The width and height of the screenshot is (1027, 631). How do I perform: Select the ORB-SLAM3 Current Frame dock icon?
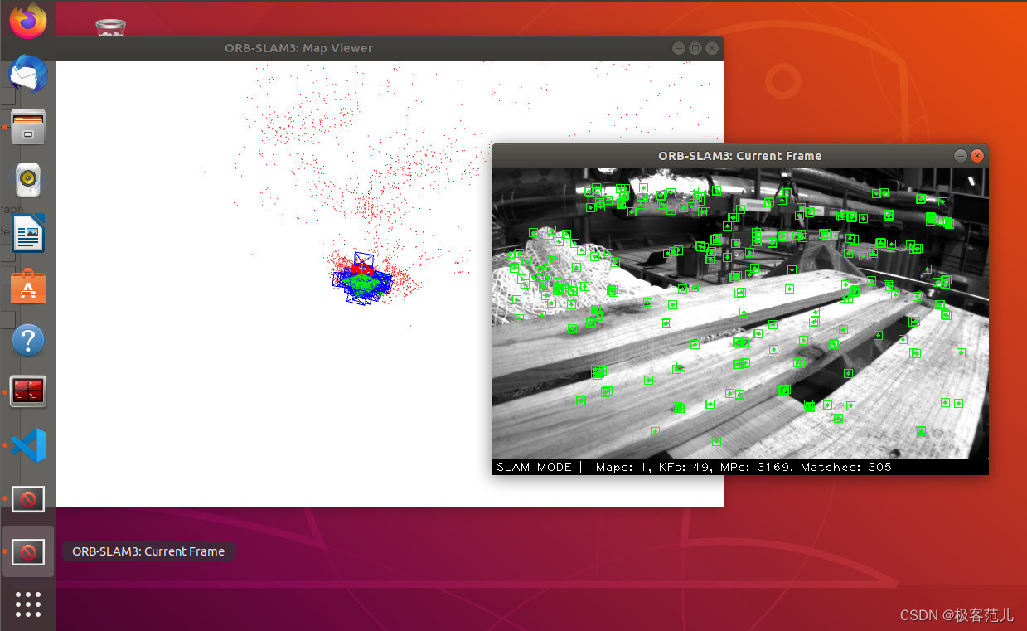pos(28,551)
